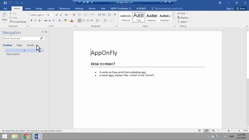Apply the Heading 1 style

(x=152, y=17)
